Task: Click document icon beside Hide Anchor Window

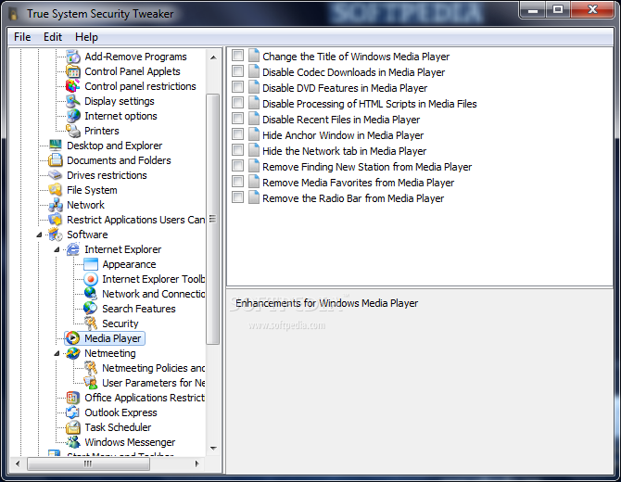Action: pos(254,134)
